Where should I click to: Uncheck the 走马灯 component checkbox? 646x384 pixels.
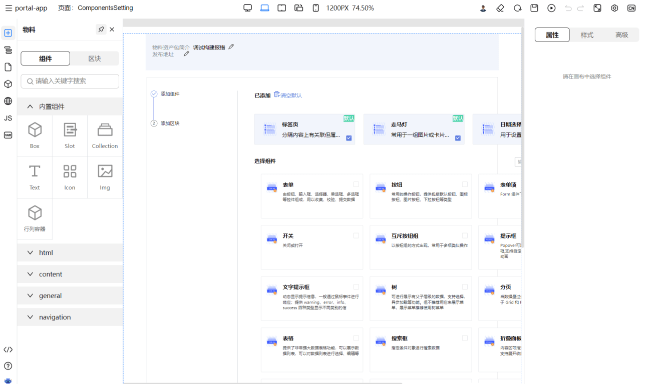pos(457,138)
